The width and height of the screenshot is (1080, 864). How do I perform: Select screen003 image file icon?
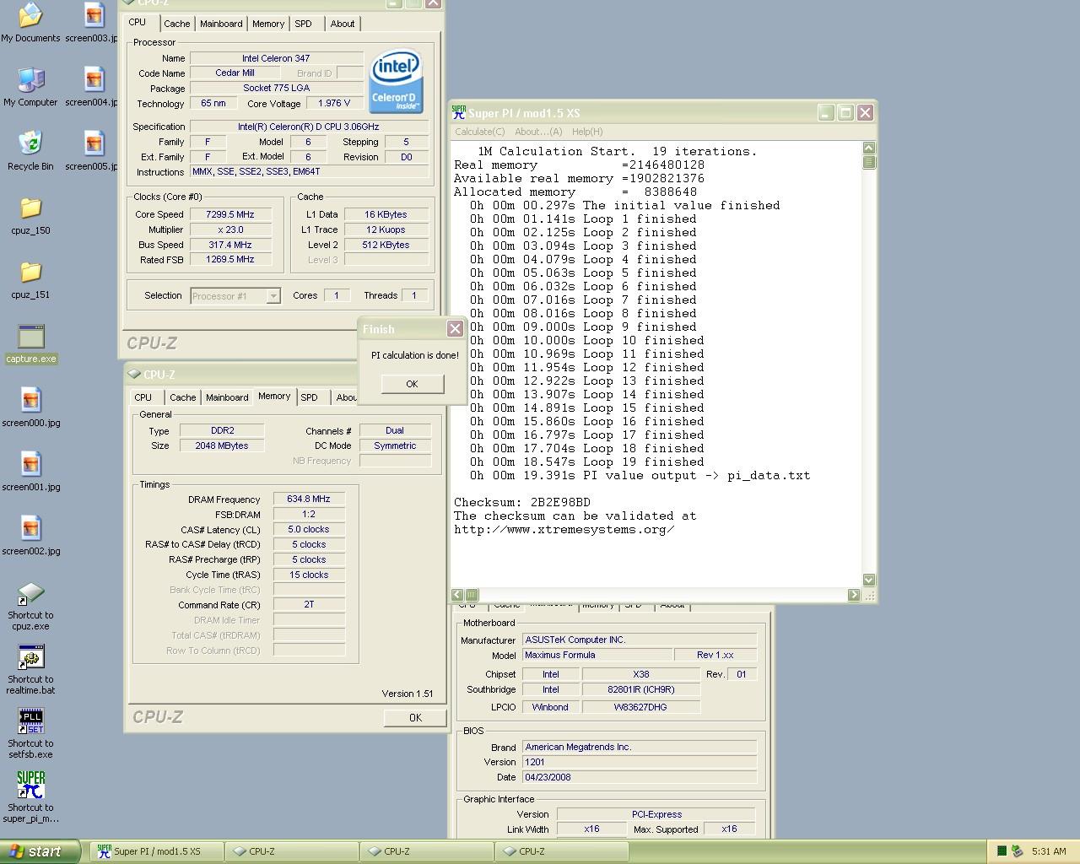tap(93, 23)
